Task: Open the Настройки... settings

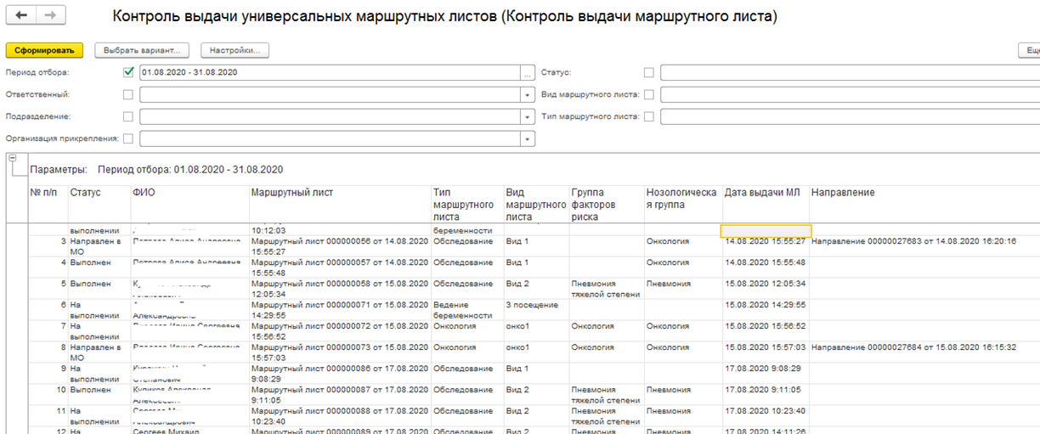Action: click(x=235, y=51)
